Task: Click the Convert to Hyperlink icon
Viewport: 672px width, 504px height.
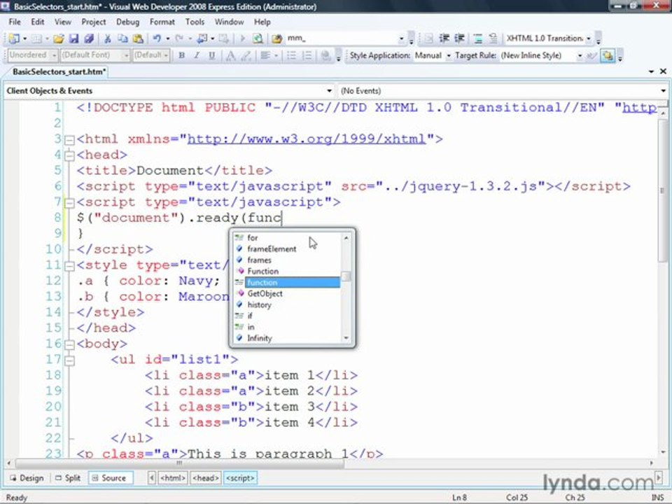Action: pos(325,56)
